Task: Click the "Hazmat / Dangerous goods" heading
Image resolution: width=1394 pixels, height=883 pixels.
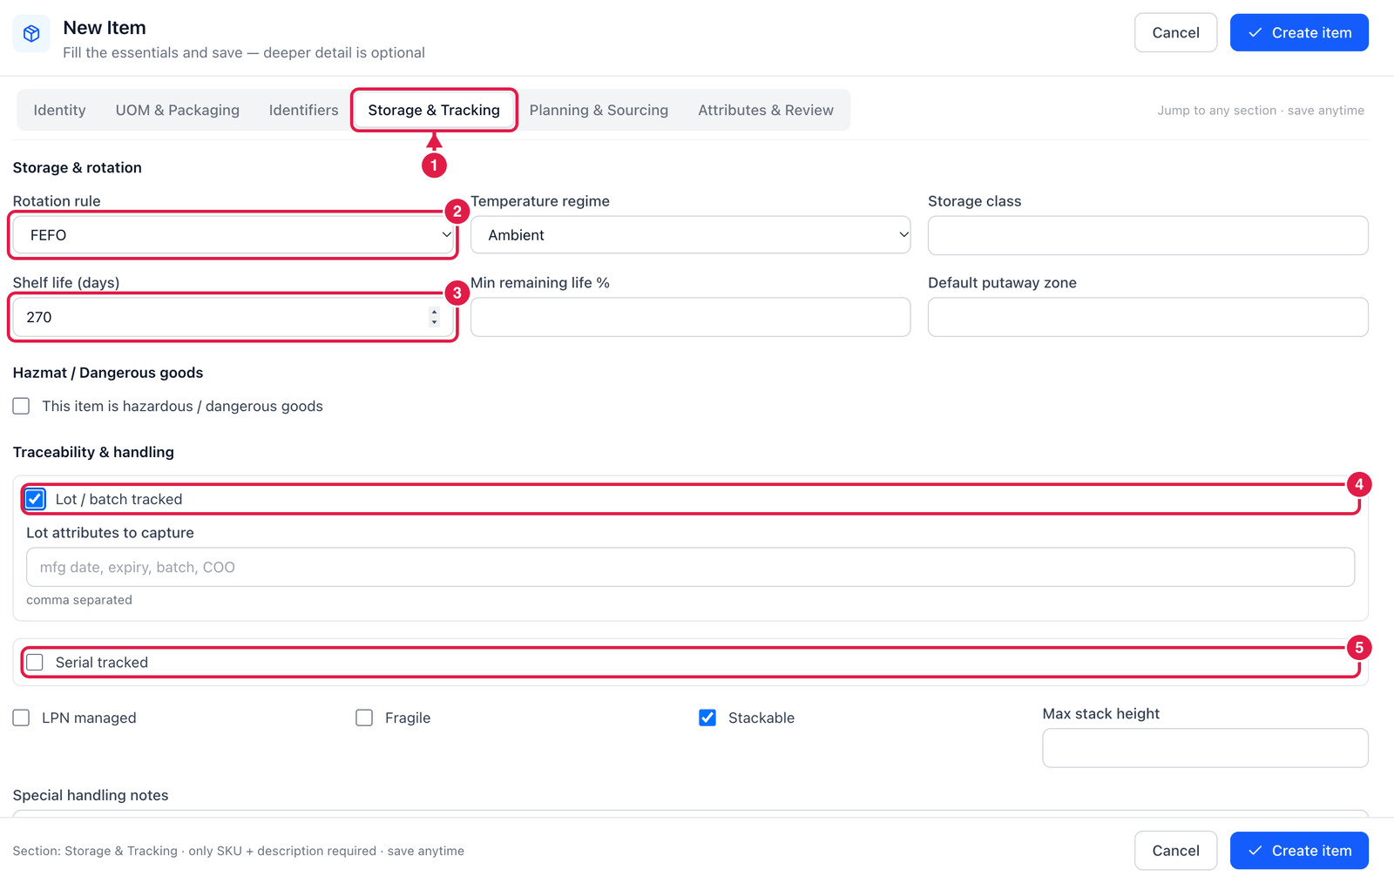Action: [x=108, y=373]
